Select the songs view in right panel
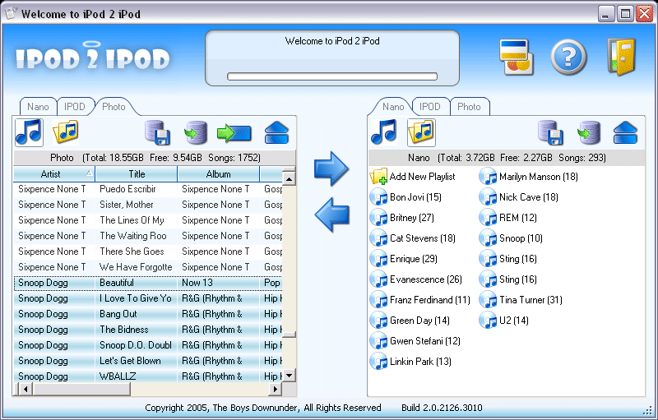Image resolution: width=658 pixels, height=420 pixels. (383, 132)
